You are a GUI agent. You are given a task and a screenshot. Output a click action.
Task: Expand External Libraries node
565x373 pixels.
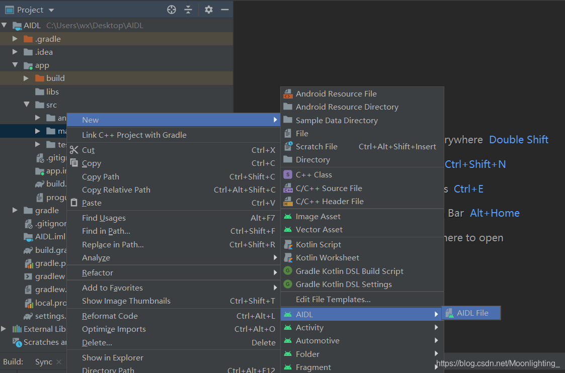(3, 329)
